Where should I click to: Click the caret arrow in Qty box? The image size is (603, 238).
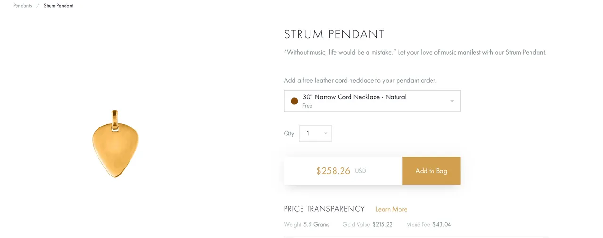(326, 134)
